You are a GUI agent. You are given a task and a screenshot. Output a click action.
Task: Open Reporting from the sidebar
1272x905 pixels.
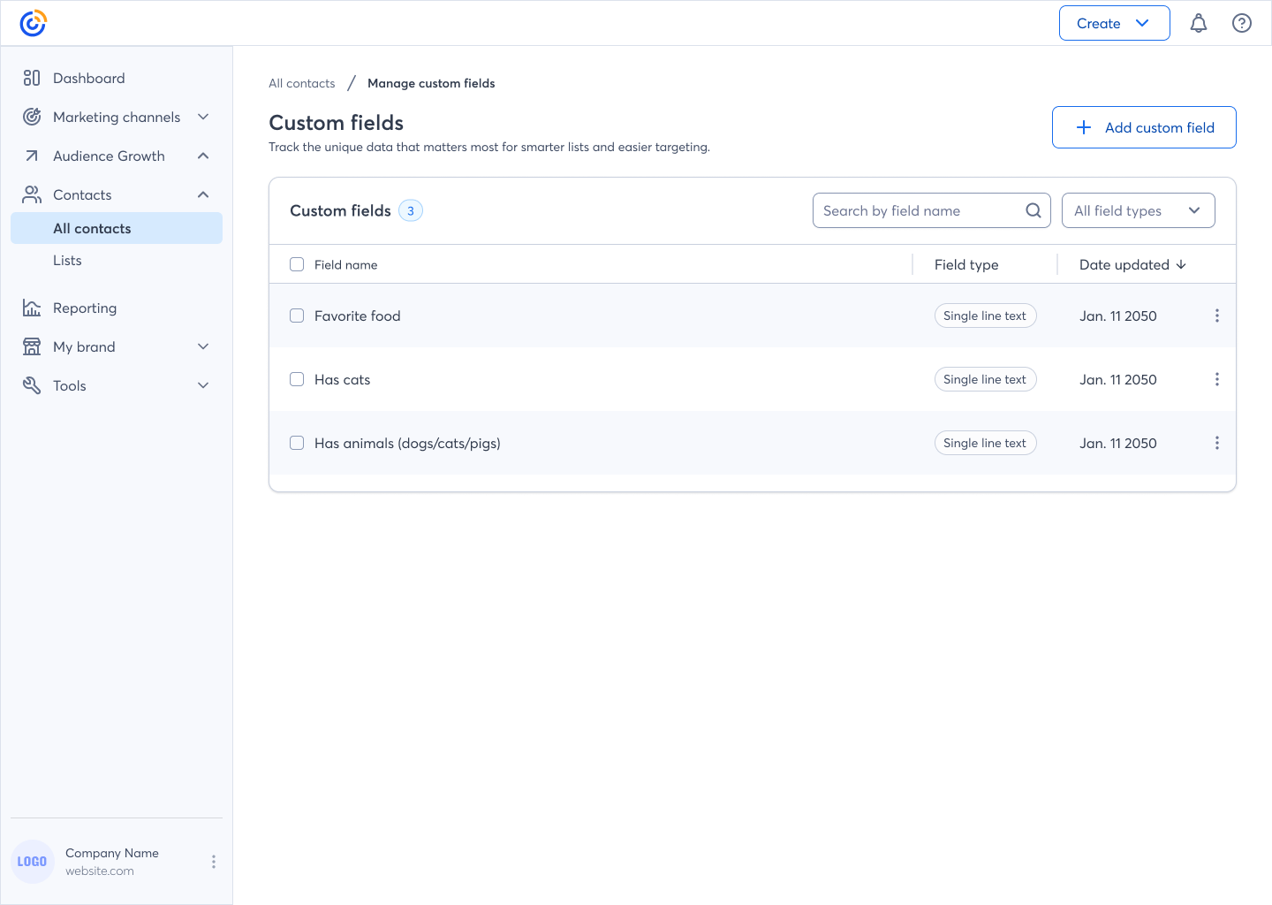tap(85, 308)
